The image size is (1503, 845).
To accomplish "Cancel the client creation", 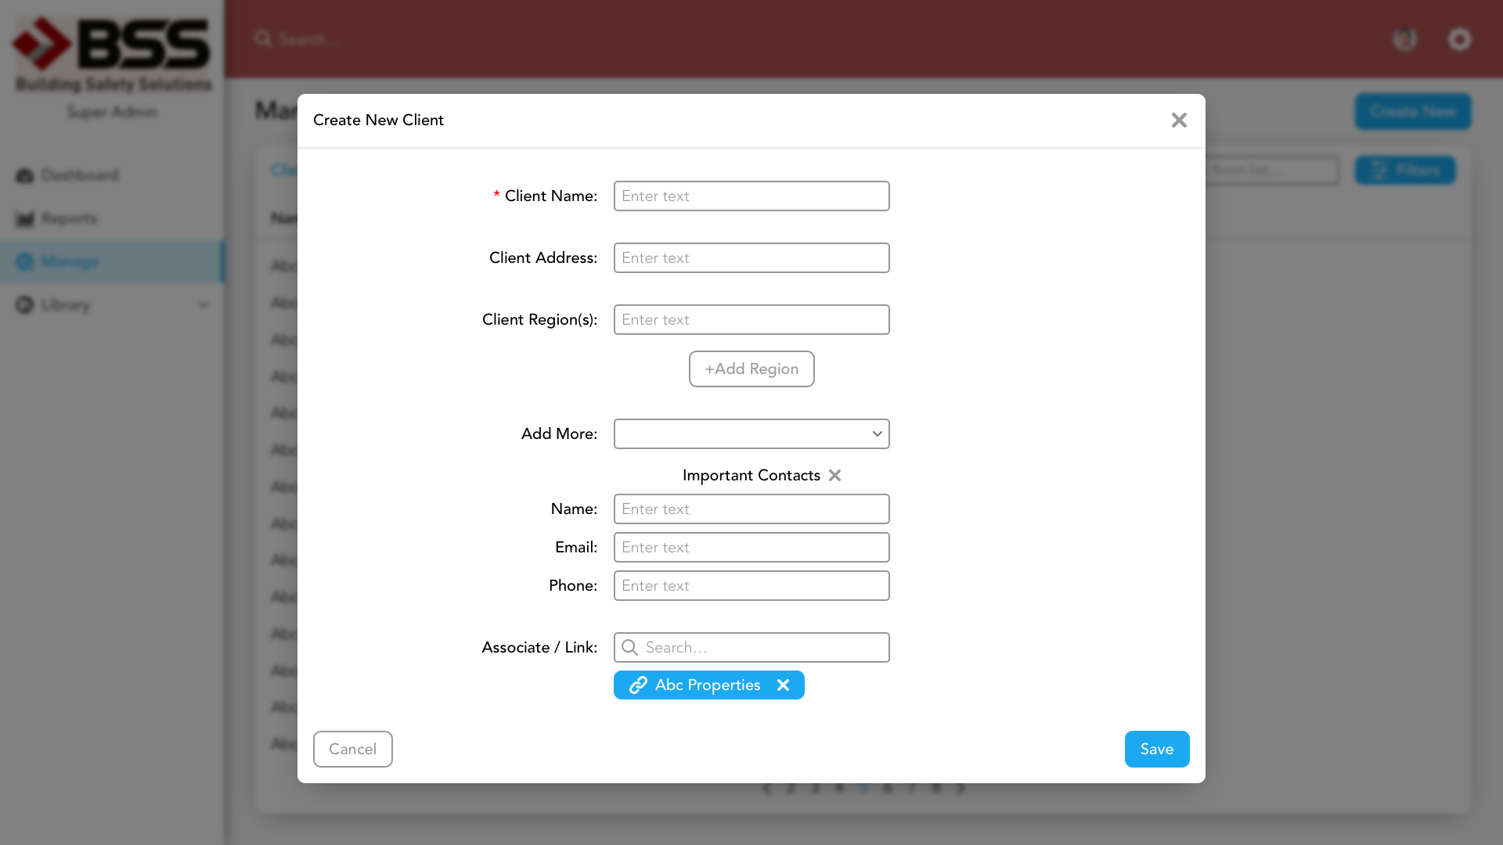I will (352, 750).
